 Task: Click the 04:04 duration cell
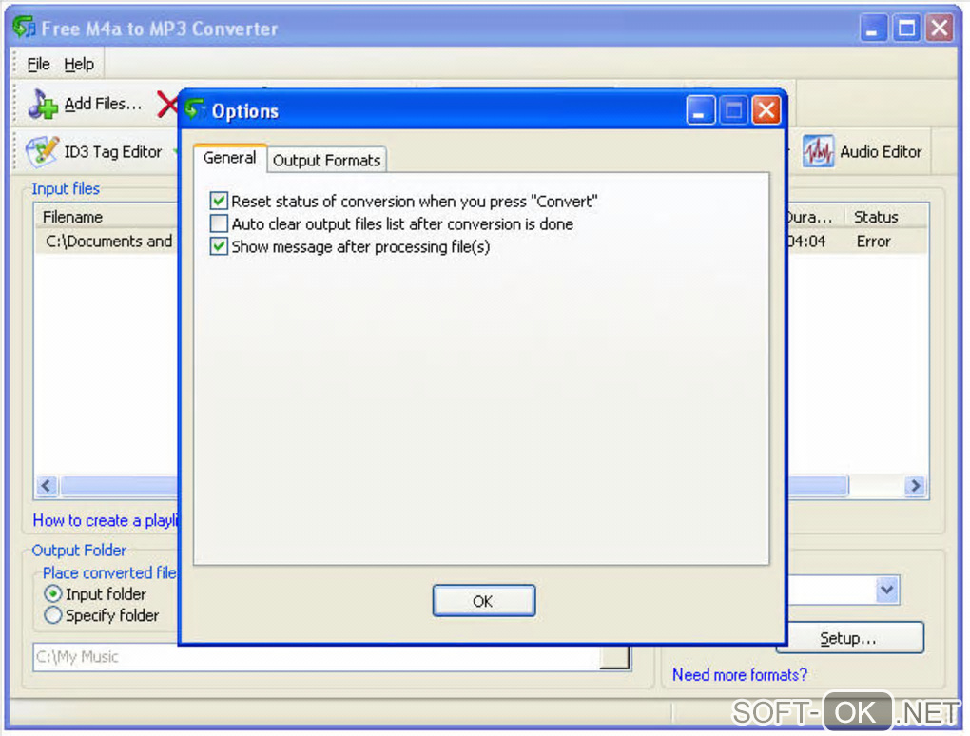[x=806, y=242]
